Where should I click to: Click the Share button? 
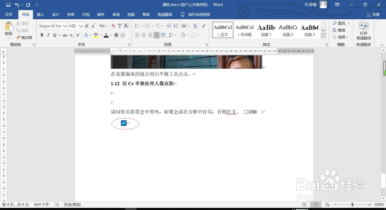(373, 15)
